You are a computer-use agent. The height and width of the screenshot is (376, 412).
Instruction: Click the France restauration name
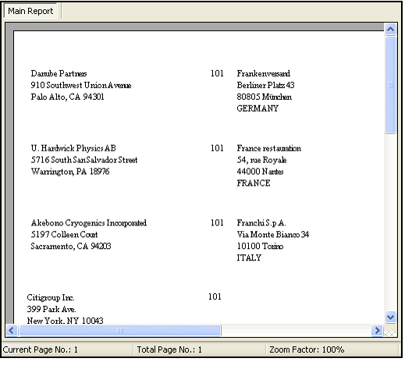tap(269, 148)
